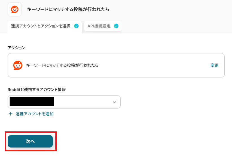Viewport: 232px width, 156px height.
Task: Open the 連携アカウントとアクションを選択 tab
Action: click(45, 27)
